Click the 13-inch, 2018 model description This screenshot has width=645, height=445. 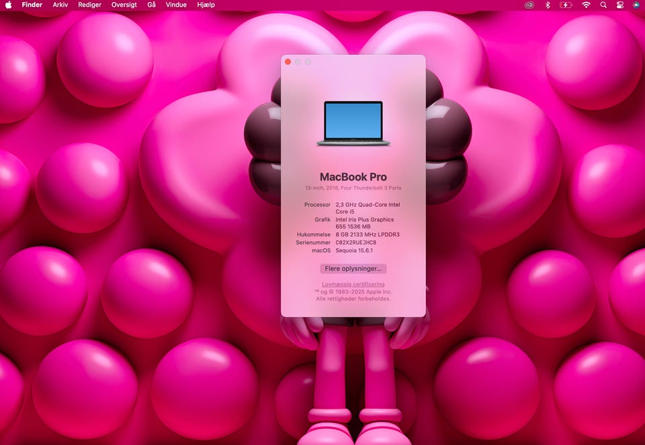point(353,188)
